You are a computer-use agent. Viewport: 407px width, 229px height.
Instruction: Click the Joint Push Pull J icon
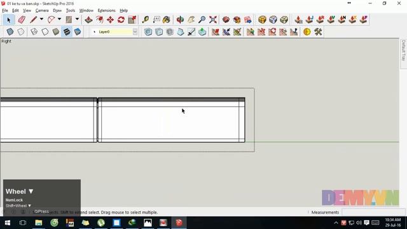pyautogui.click(x=309, y=20)
